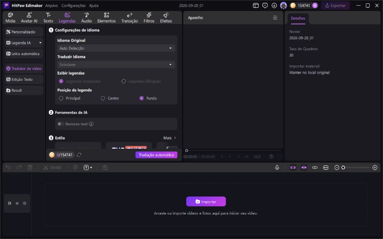Screen dimensions: 383x239
Task: Click the user avatar icon
Action: pos(283,5)
